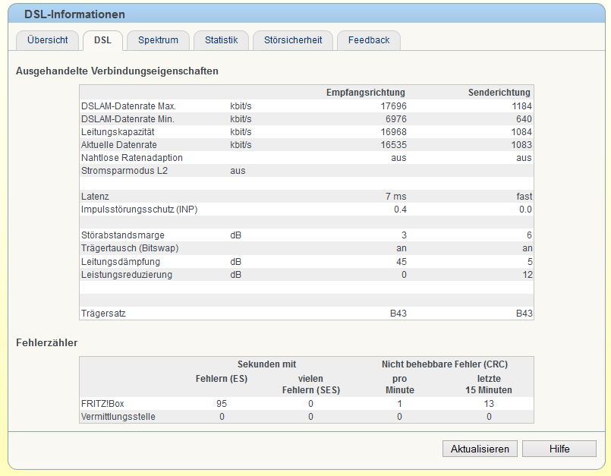The width and height of the screenshot is (611, 476).
Task: Select the DSL tab
Action: (103, 40)
